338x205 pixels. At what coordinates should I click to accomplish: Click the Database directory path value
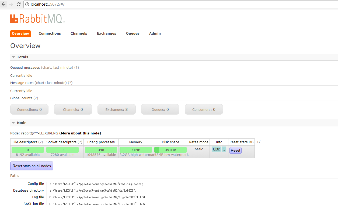pos(93,191)
